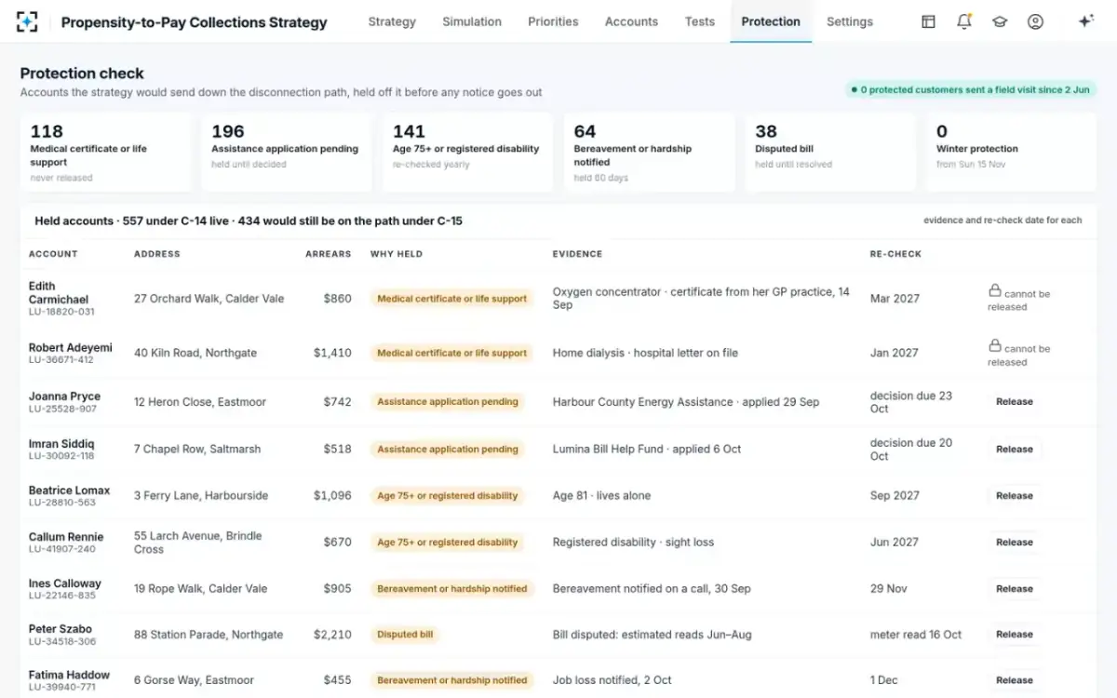Click Beatrice Lomax's Age 75+ tag
This screenshot has height=698, width=1117.
pos(448,496)
